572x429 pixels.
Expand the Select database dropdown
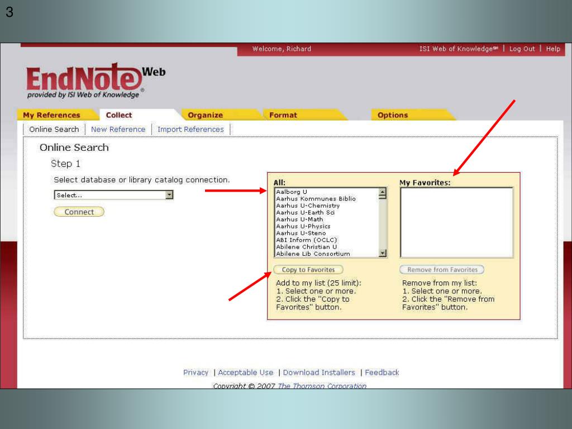tap(113, 195)
